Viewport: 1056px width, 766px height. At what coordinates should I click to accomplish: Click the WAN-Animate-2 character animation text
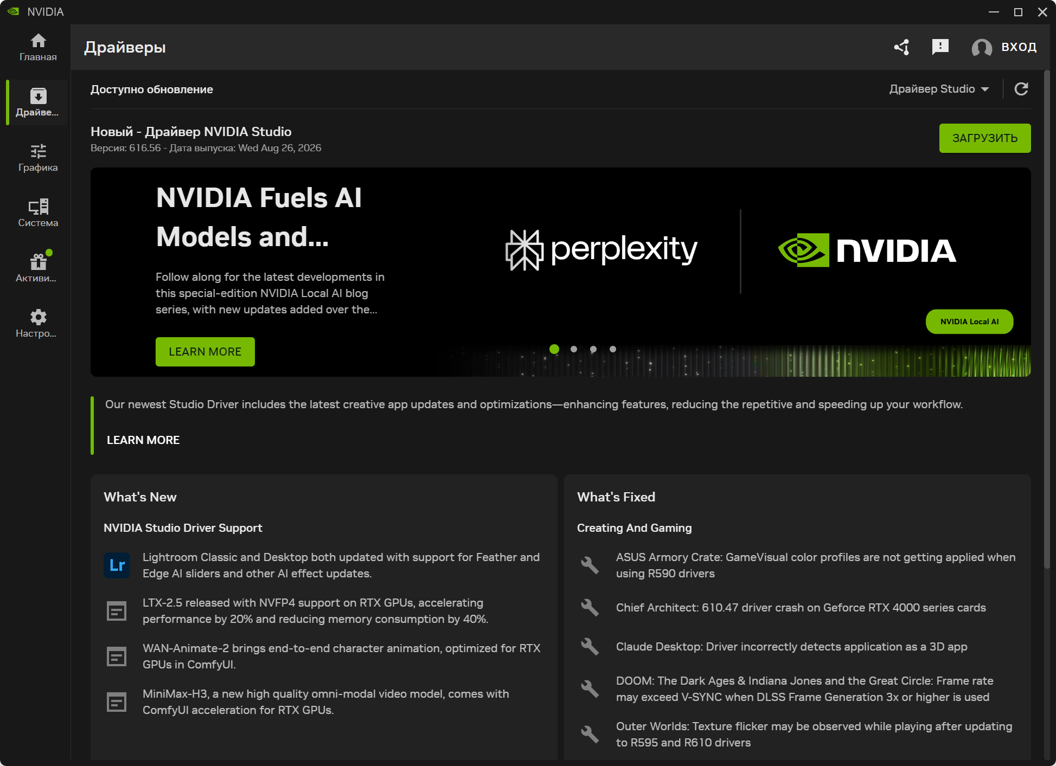coord(342,656)
